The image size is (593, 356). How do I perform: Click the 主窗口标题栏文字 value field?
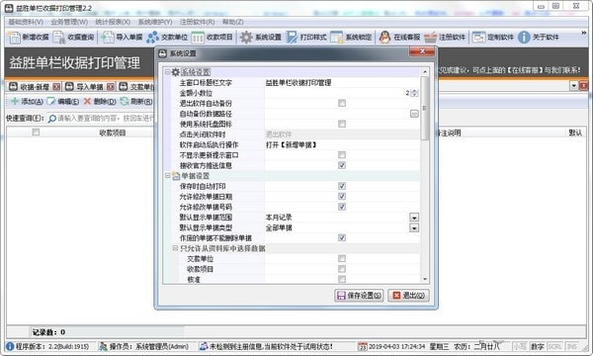[342, 82]
